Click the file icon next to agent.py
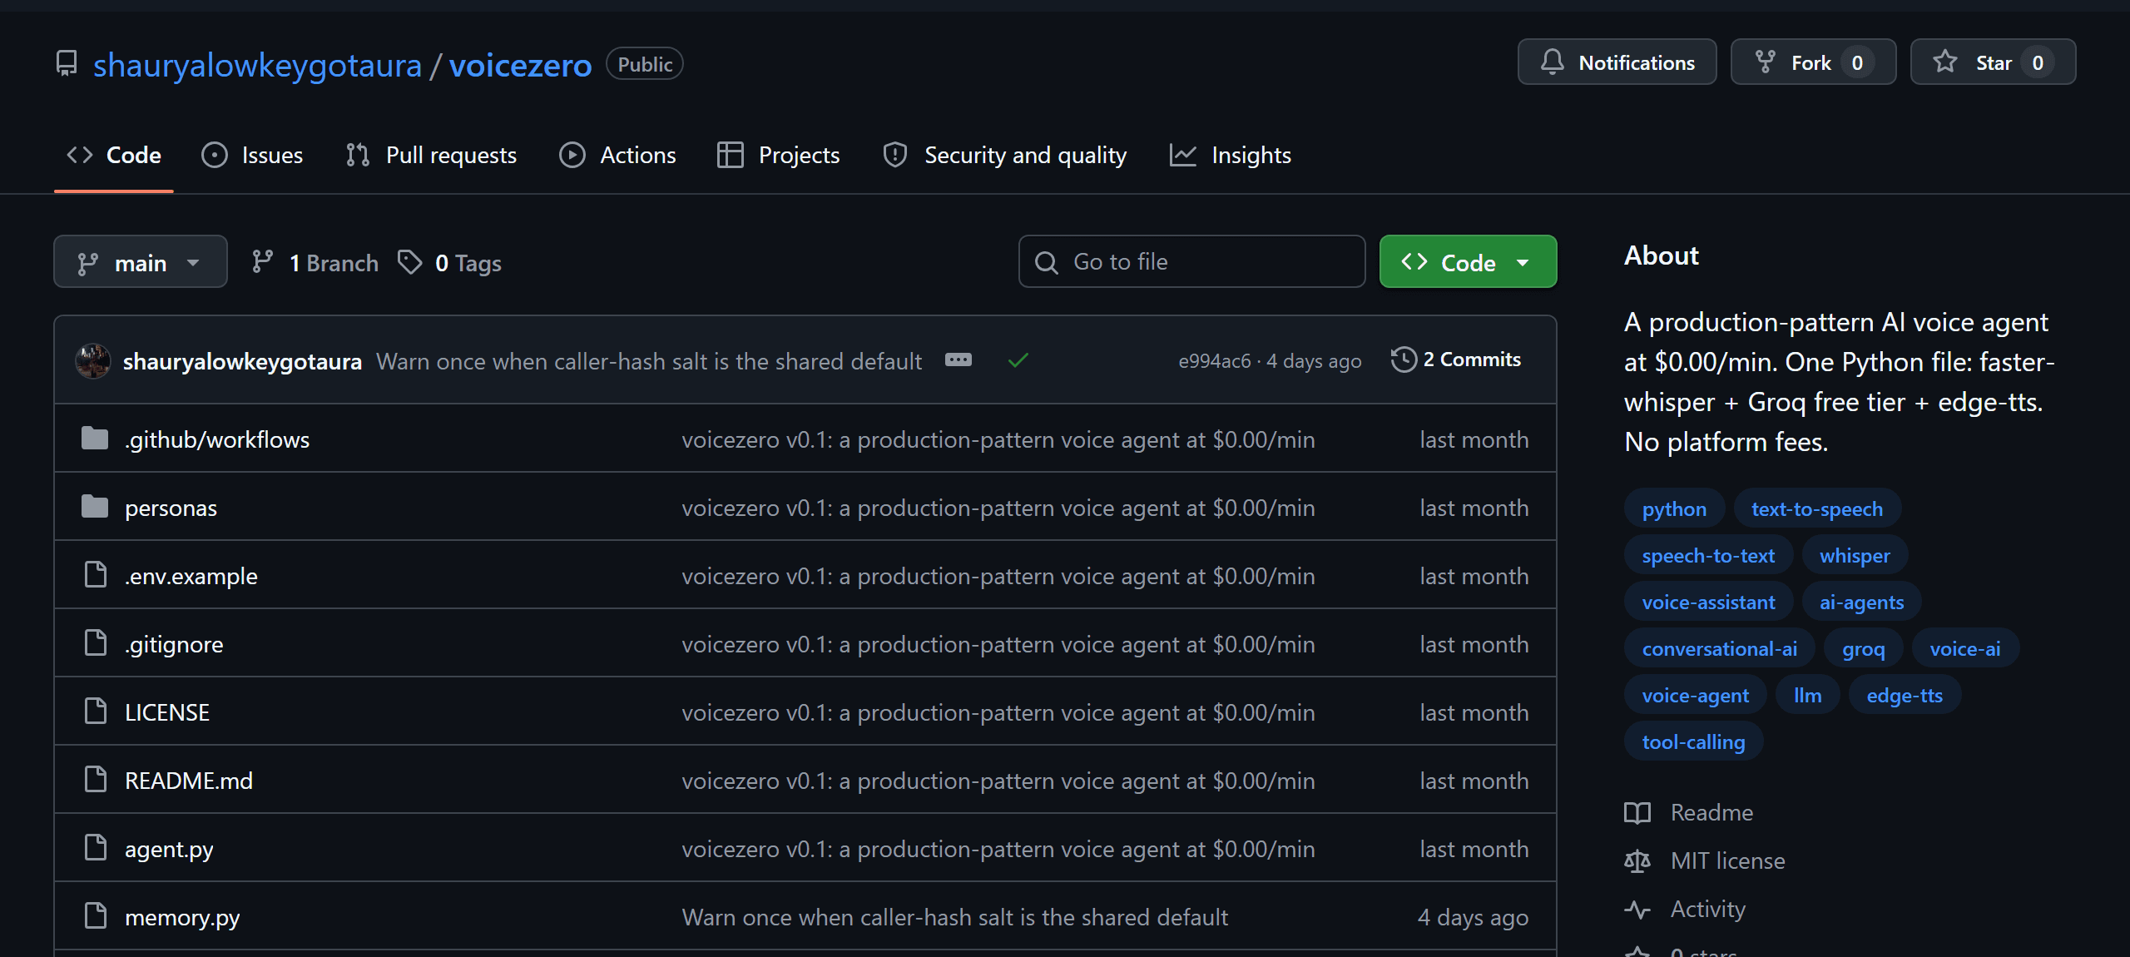This screenshot has height=957, width=2130. [96, 848]
